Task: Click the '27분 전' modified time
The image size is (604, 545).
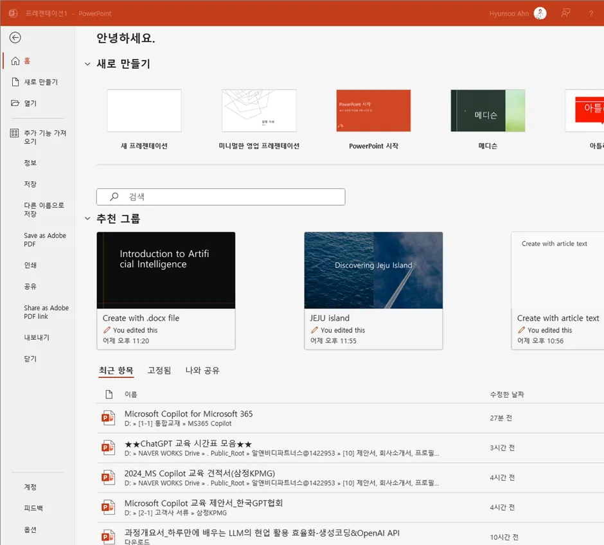Action: [501, 418]
